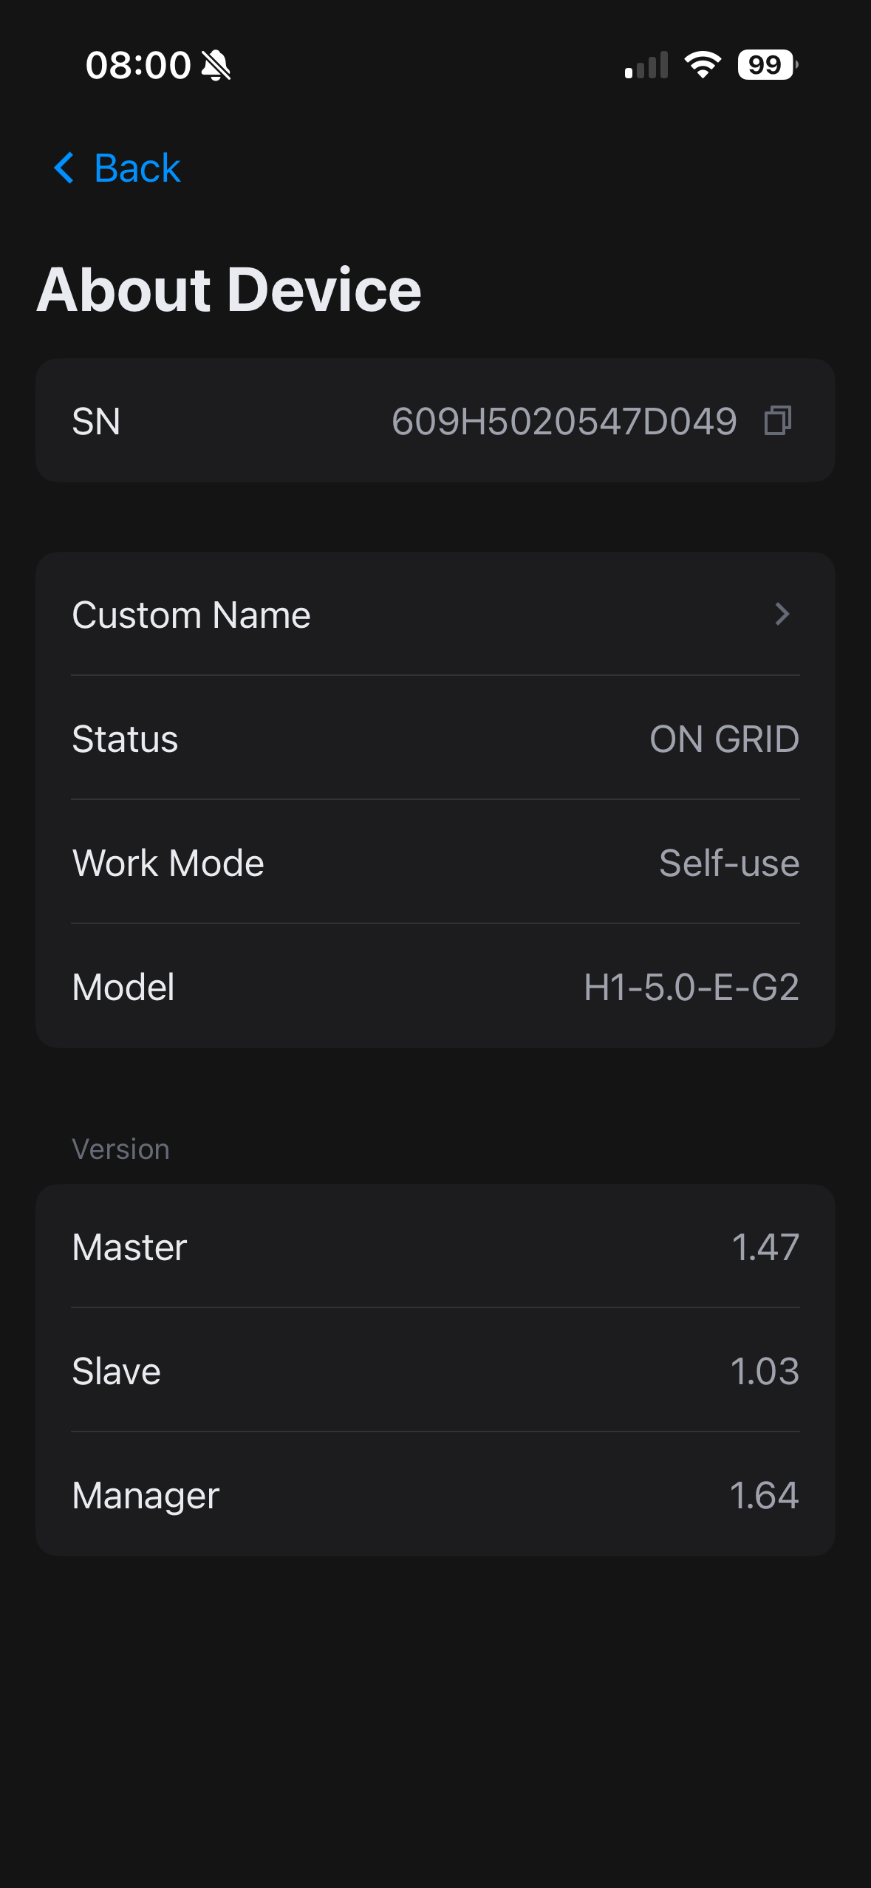Tap the Slave version number 1.03
The width and height of the screenshot is (871, 1888).
point(765,1371)
